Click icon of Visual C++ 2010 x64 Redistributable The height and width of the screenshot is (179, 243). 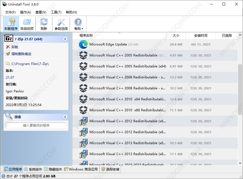tap(83, 99)
